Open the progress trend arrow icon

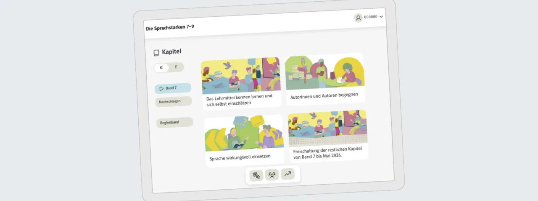pos(287,174)
